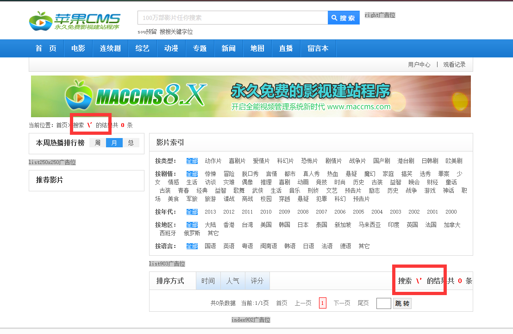Filter by type 爱情片
The image size is (513, 334).
[x=262, y=161]
